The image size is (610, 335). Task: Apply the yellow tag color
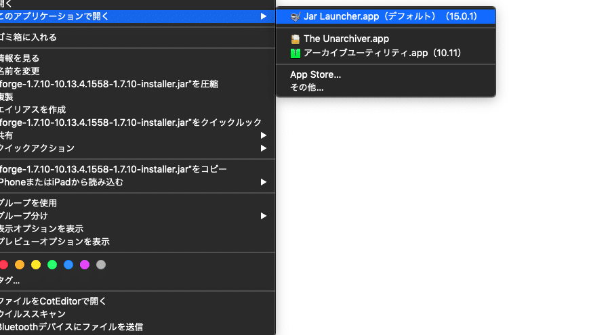36,265
